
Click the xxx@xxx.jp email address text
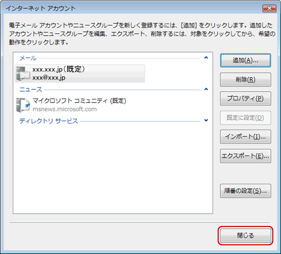point(49,78)
